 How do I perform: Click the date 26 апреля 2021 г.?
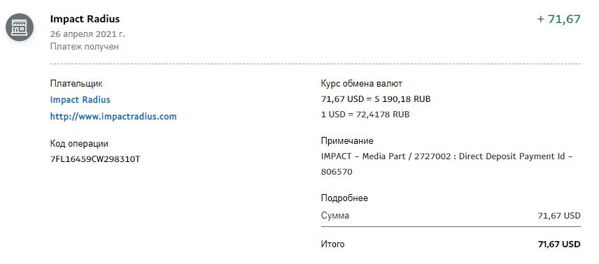[x=87, y=34]
